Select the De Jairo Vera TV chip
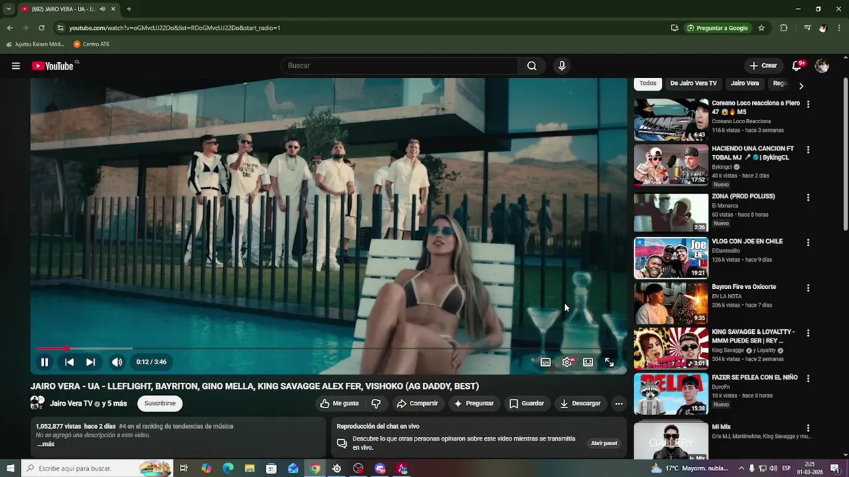849x477 pixels. tap(693, 83)
